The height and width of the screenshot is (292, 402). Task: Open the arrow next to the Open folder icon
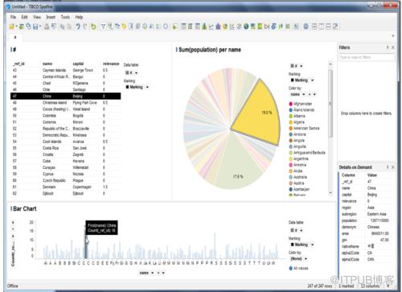(16, 27)
